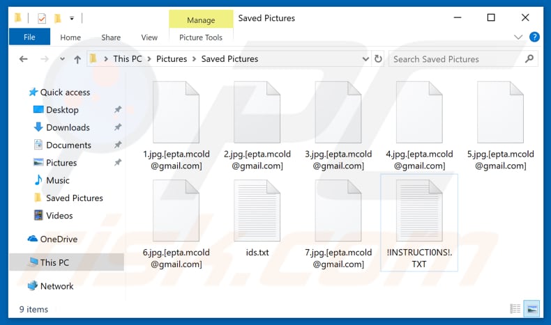Expand the ribbon with chevron arrow
This screenshot has height=325, width=551.
(518, 37)
